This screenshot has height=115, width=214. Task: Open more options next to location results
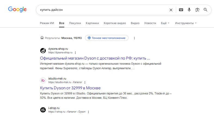point(134,38)
